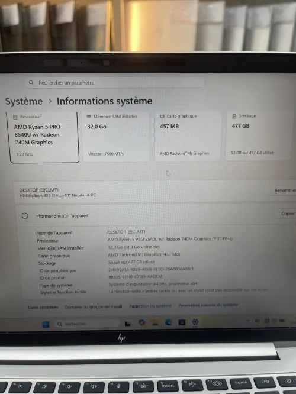Select the Carte graphique card
296x394 pixels.
coord(188,136)
